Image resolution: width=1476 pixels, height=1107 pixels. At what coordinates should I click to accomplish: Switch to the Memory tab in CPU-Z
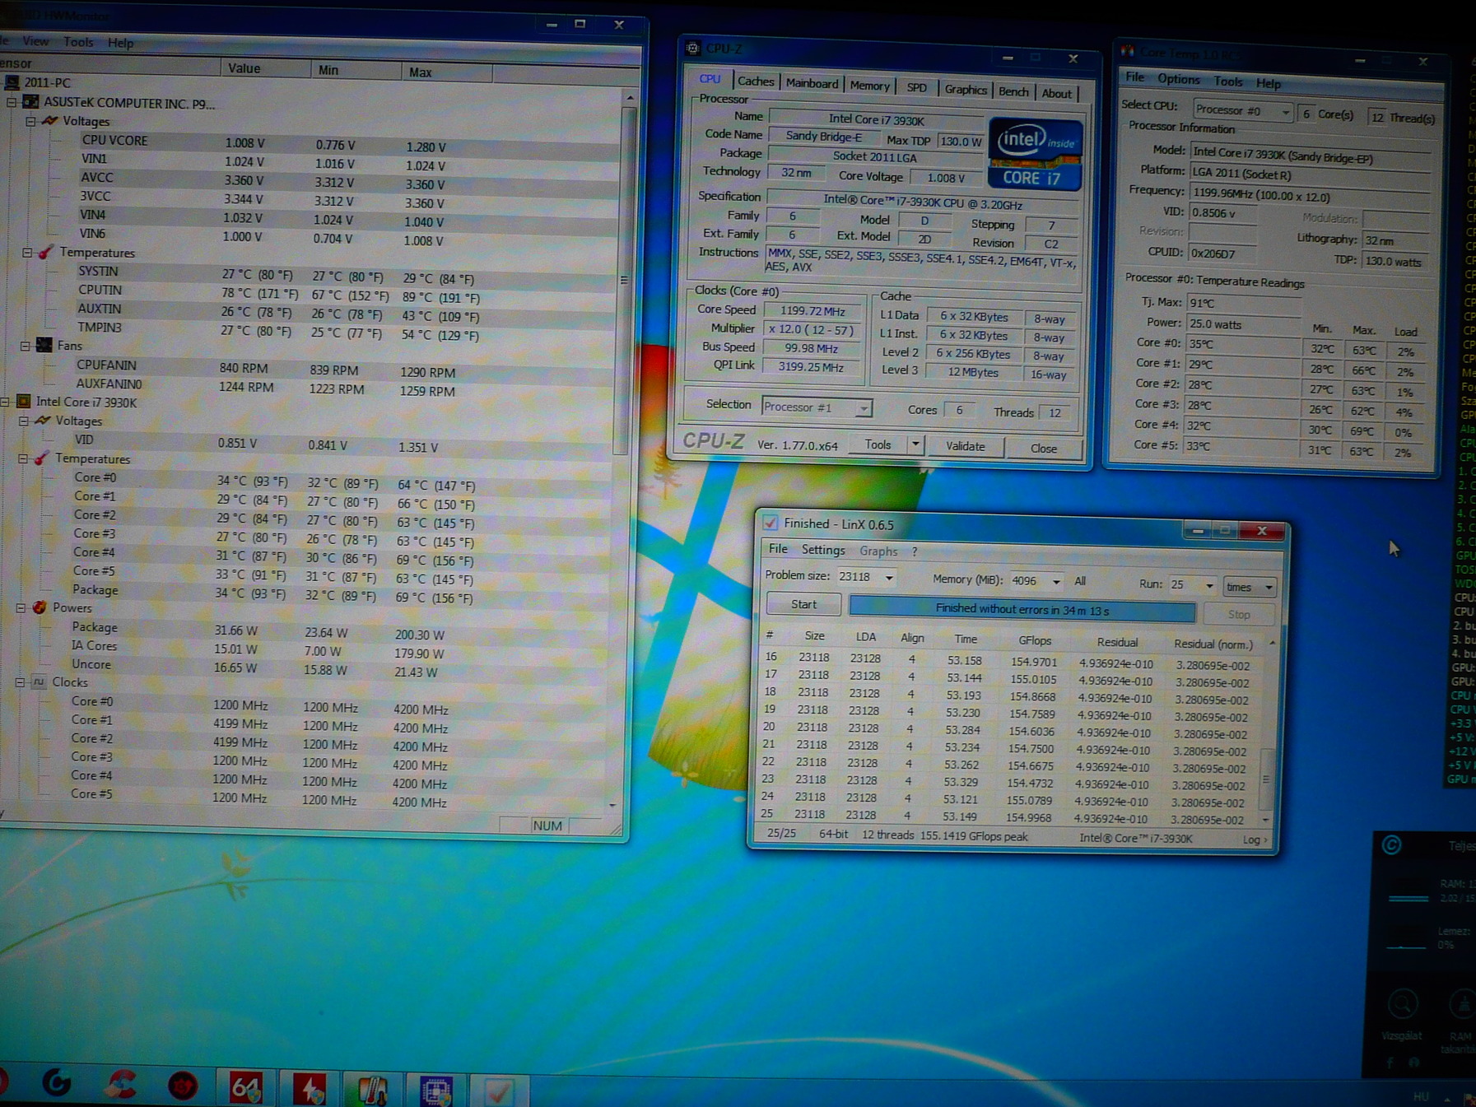(x=869, y=86)
